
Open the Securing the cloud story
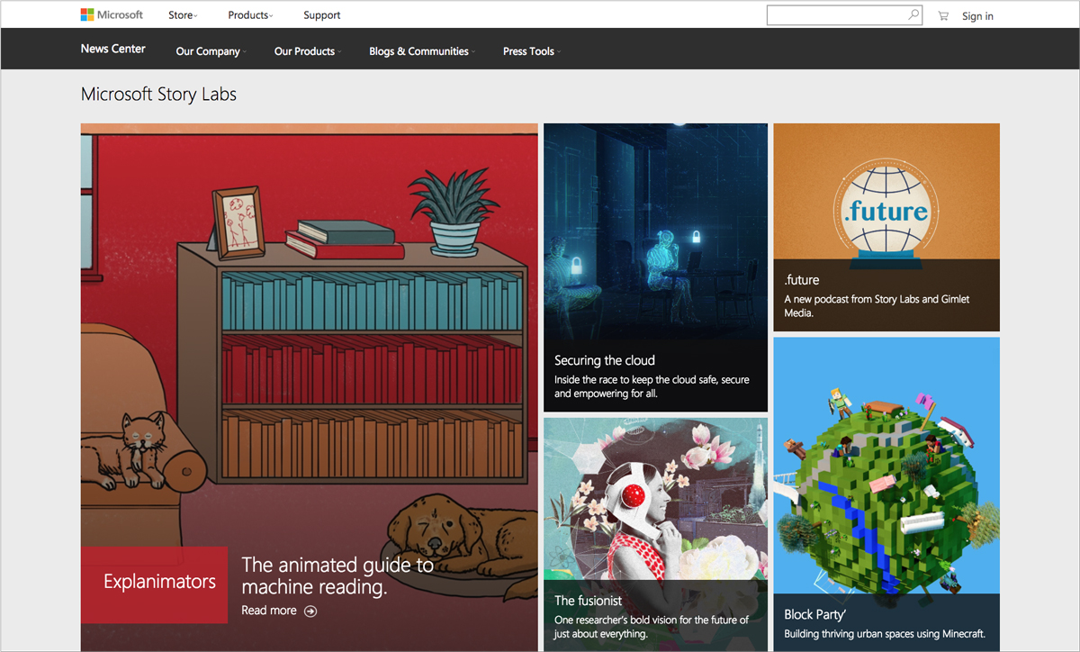[604, 360]
